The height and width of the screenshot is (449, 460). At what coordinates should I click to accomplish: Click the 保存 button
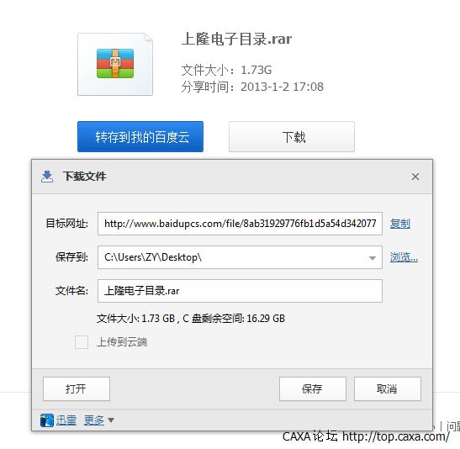[313, 388]
